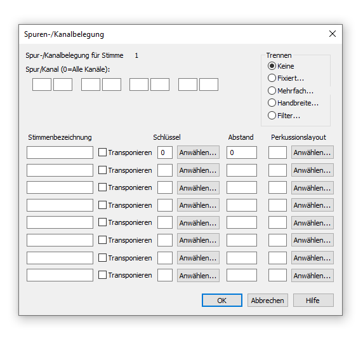The height and width of the screenshot is (338, 363).
Task: Open Schlüssel Anwählen… in the first row
Action: [x=198, y=152]
